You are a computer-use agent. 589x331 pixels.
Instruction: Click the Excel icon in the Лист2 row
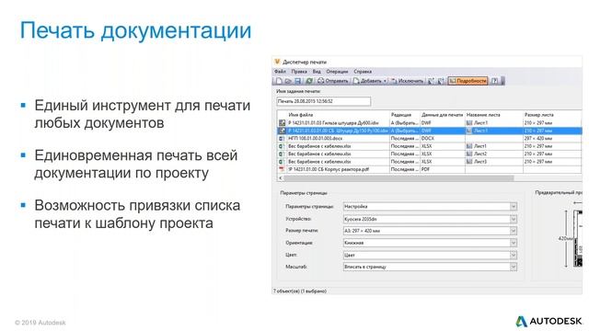(x=282, y=154)
